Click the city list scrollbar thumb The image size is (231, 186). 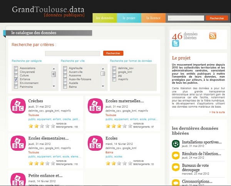point(103,73)
